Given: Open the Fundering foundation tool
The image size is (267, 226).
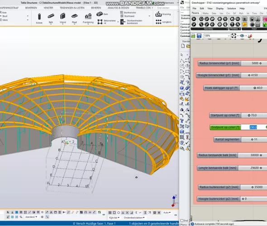Looking at the screenshot, I should coord(88,19).
